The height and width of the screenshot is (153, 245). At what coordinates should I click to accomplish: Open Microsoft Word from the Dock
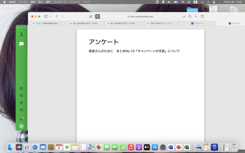pyautogui.click(x=171, y=147)
